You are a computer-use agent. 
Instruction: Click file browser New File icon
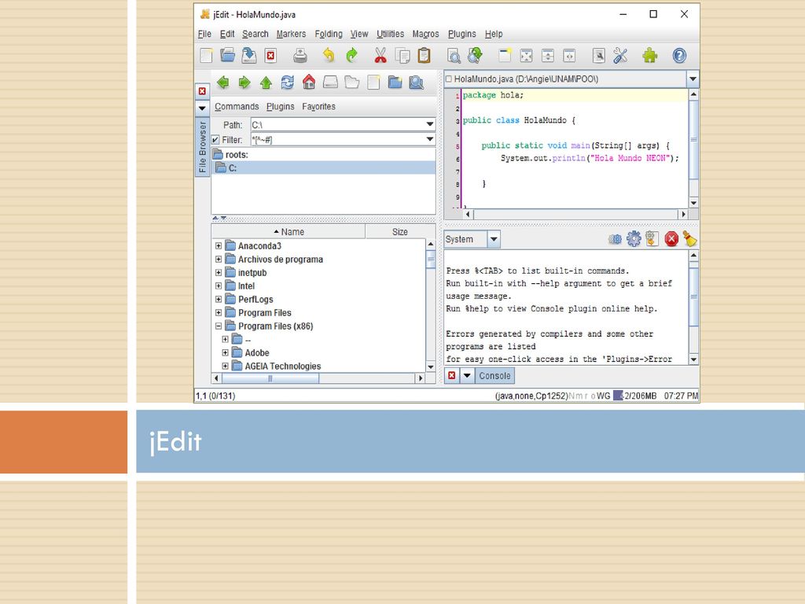coord(373,82)
